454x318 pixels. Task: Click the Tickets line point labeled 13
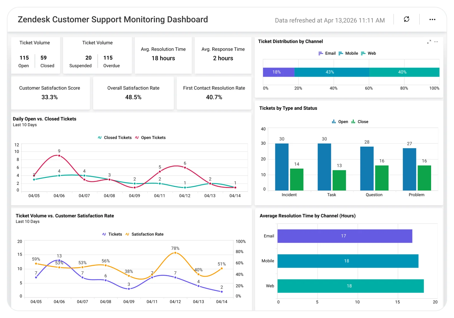click(59, 260)
